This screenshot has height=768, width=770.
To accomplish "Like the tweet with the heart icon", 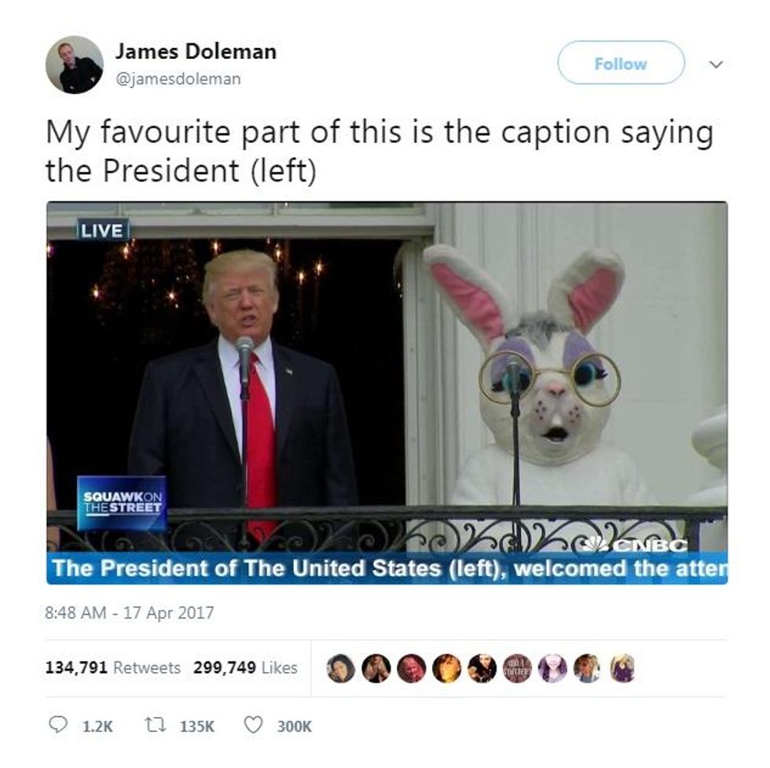I will pos(253,725).
